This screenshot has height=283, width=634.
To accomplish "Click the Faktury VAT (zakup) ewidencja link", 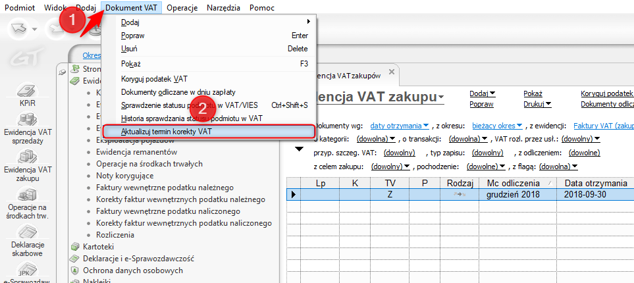I will click(603, 126).
